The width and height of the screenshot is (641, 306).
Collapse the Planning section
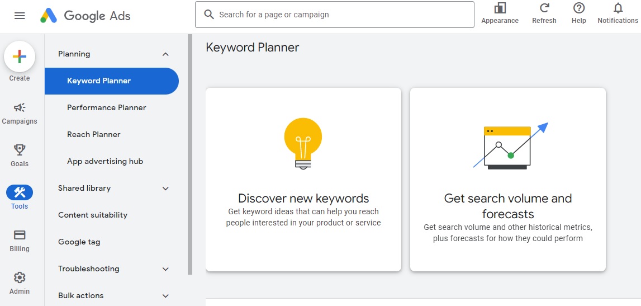(x=165, y=54)
